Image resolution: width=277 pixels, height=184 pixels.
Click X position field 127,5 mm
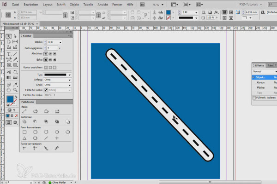[x=28, y=12]
